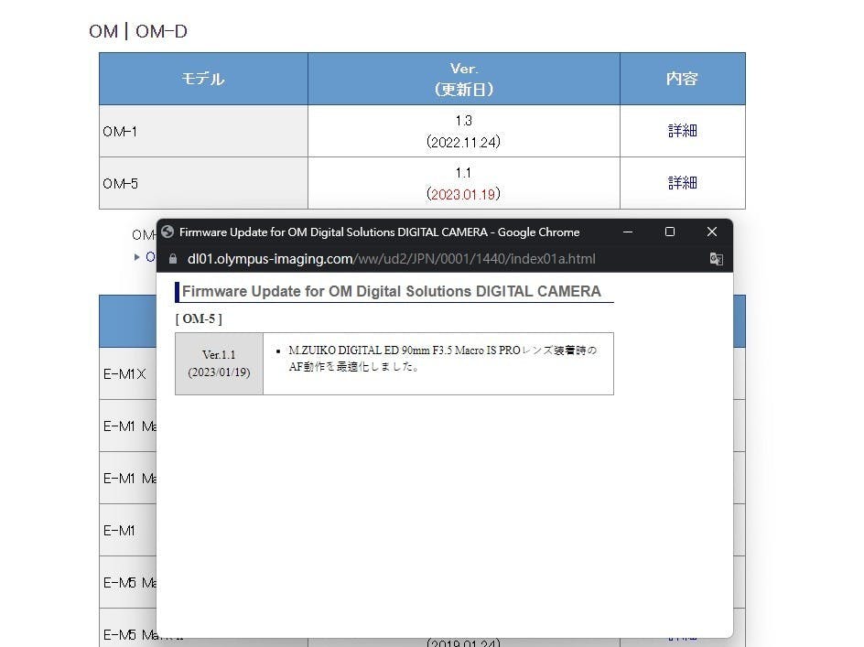Click the translate page icon in address bar

[716, 259]
